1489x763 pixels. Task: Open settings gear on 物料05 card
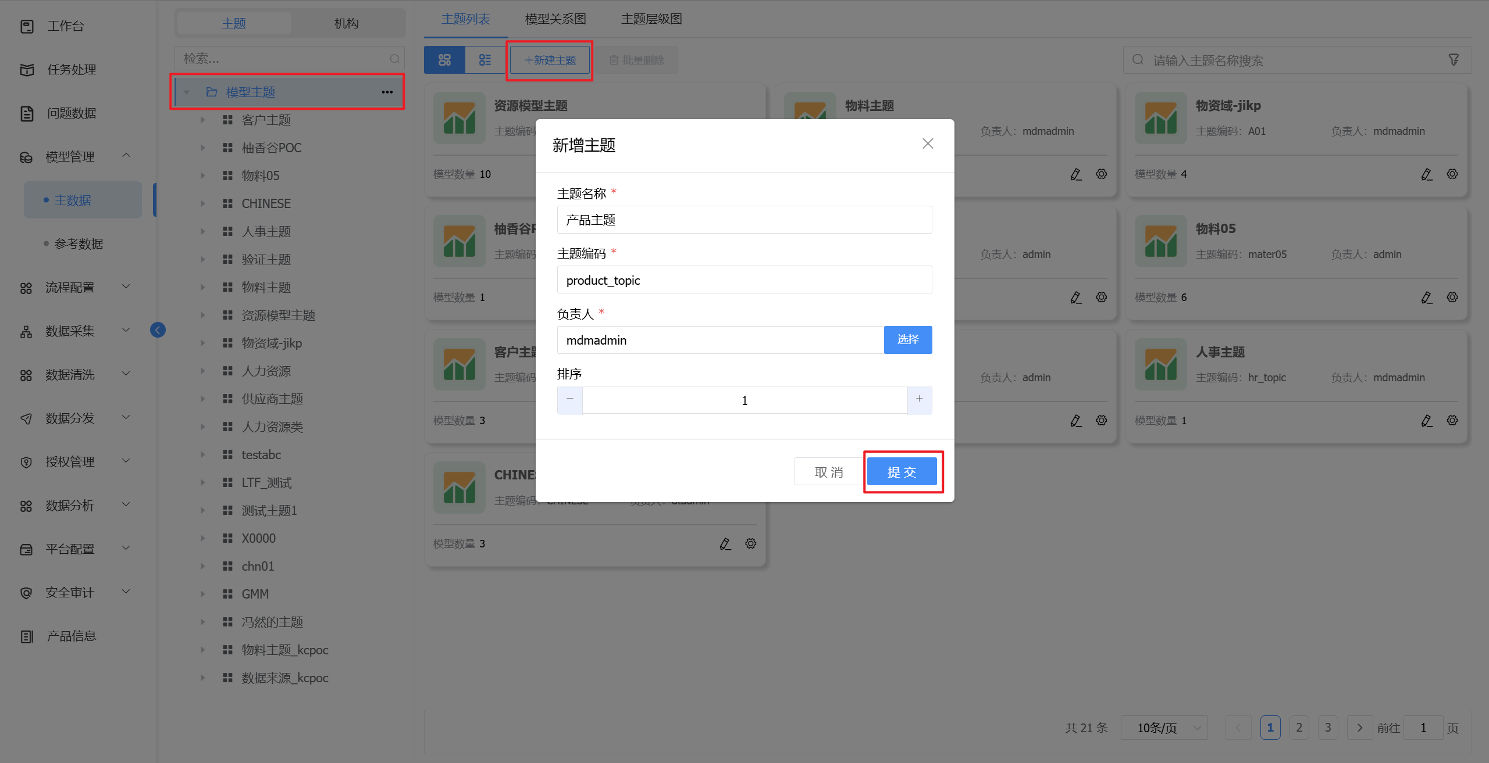(x=1452, y=297)
